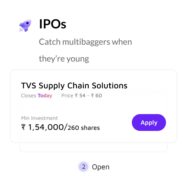The image size is (187, 194).
Task: Click the 'they're young' tagline line
Action: 64,58
